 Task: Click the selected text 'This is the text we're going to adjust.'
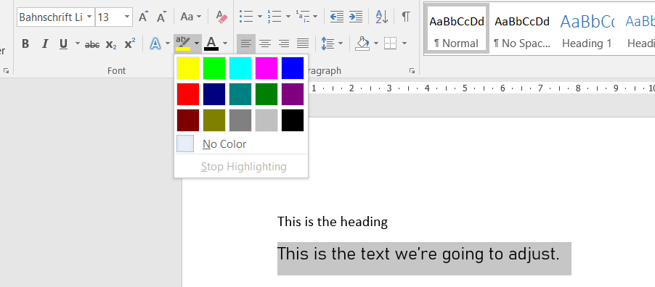coord(418,254)
